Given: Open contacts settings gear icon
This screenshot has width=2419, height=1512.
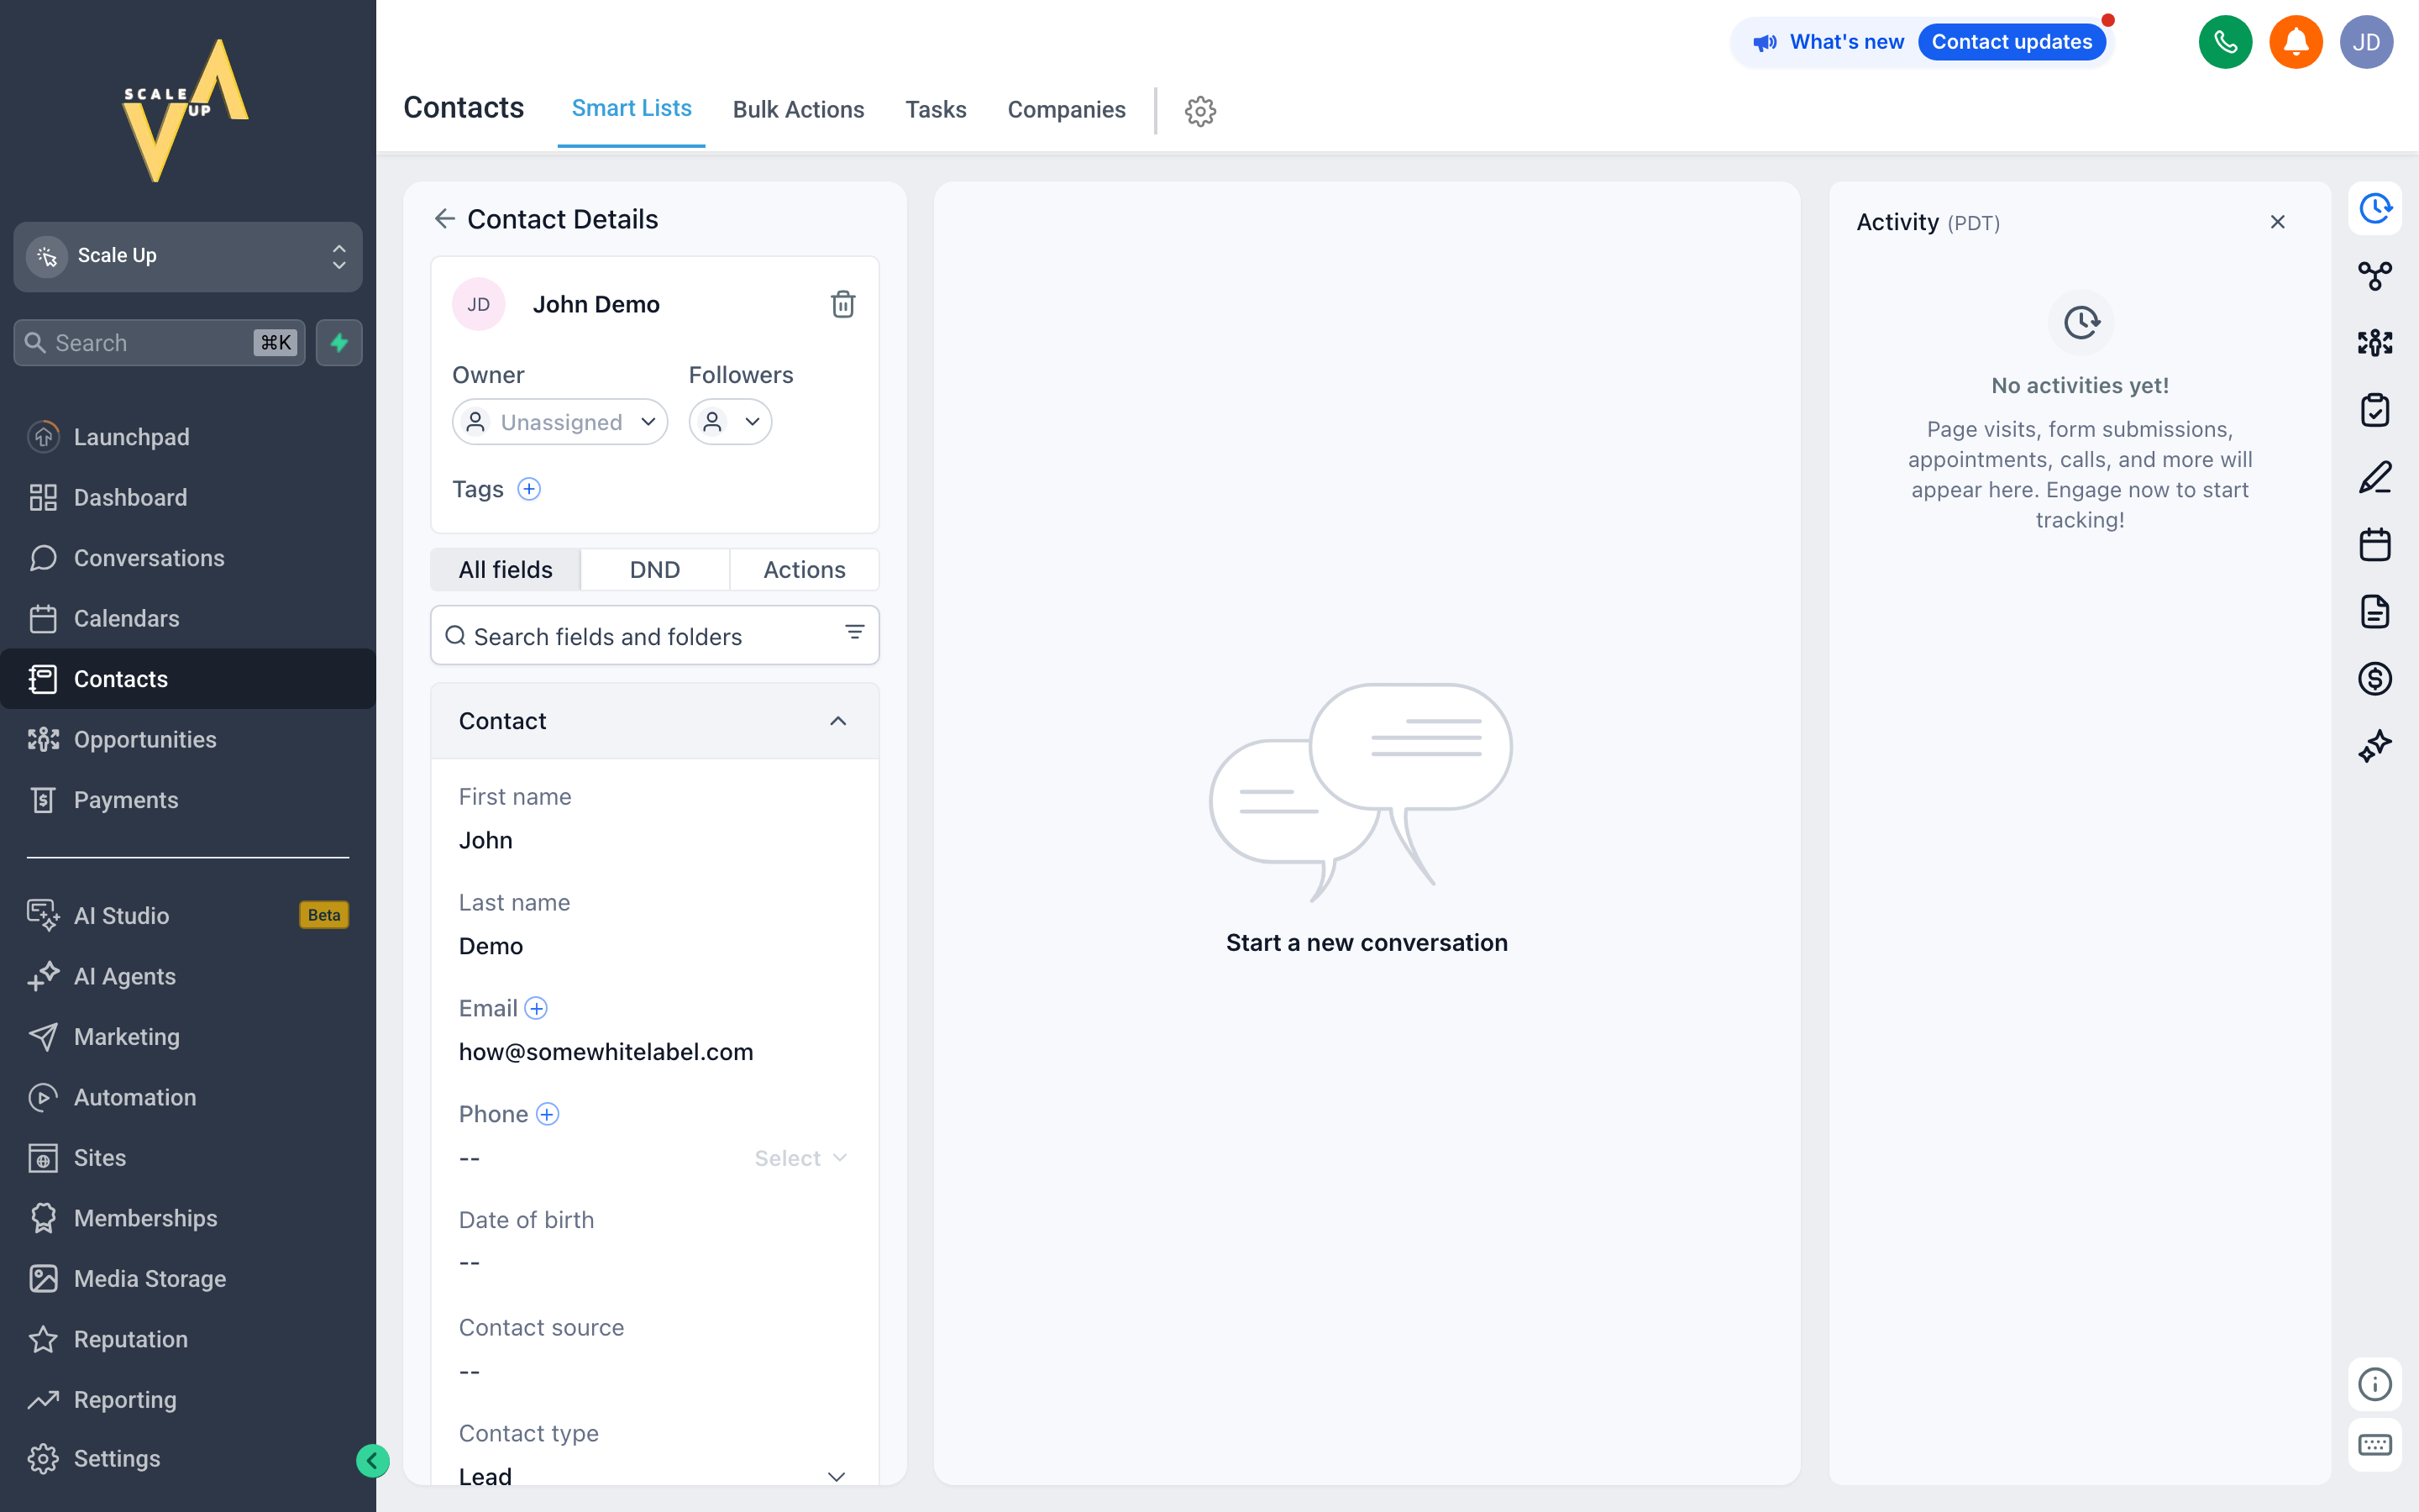Looking at the screenshot, I should click(1200, 111).
